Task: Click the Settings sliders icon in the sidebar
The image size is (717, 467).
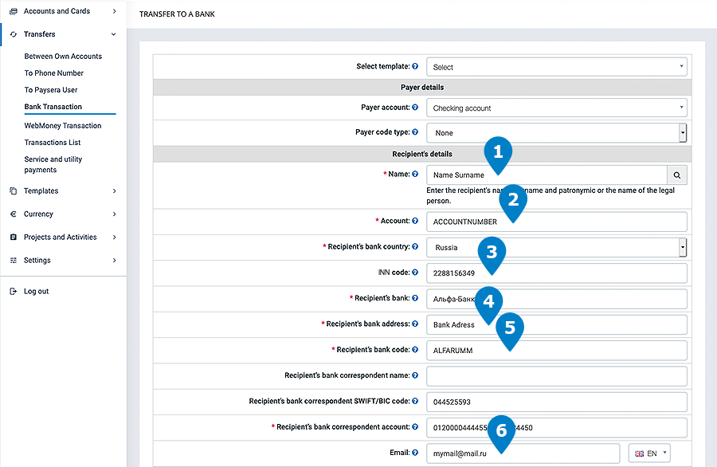Action: tap(14, 261)
